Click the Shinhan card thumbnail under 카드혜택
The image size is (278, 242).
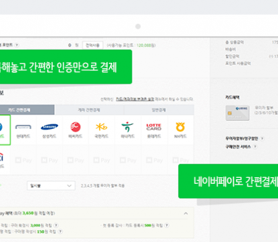point(237,113)
